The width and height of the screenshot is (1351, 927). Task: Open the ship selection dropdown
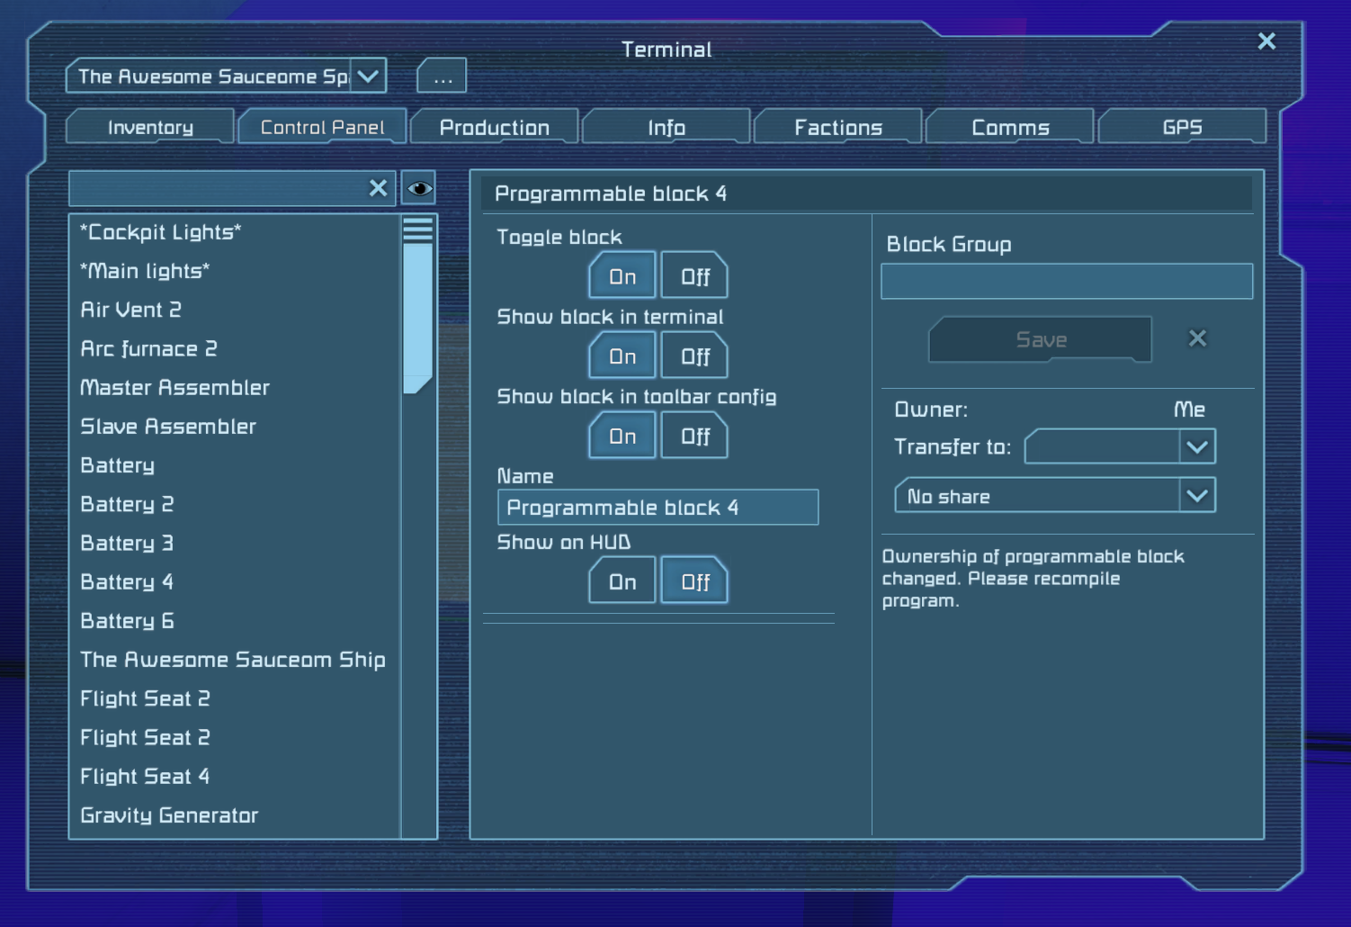click(366, 76)
